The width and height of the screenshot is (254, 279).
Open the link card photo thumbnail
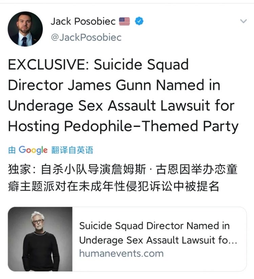click(x=40, y=239)
